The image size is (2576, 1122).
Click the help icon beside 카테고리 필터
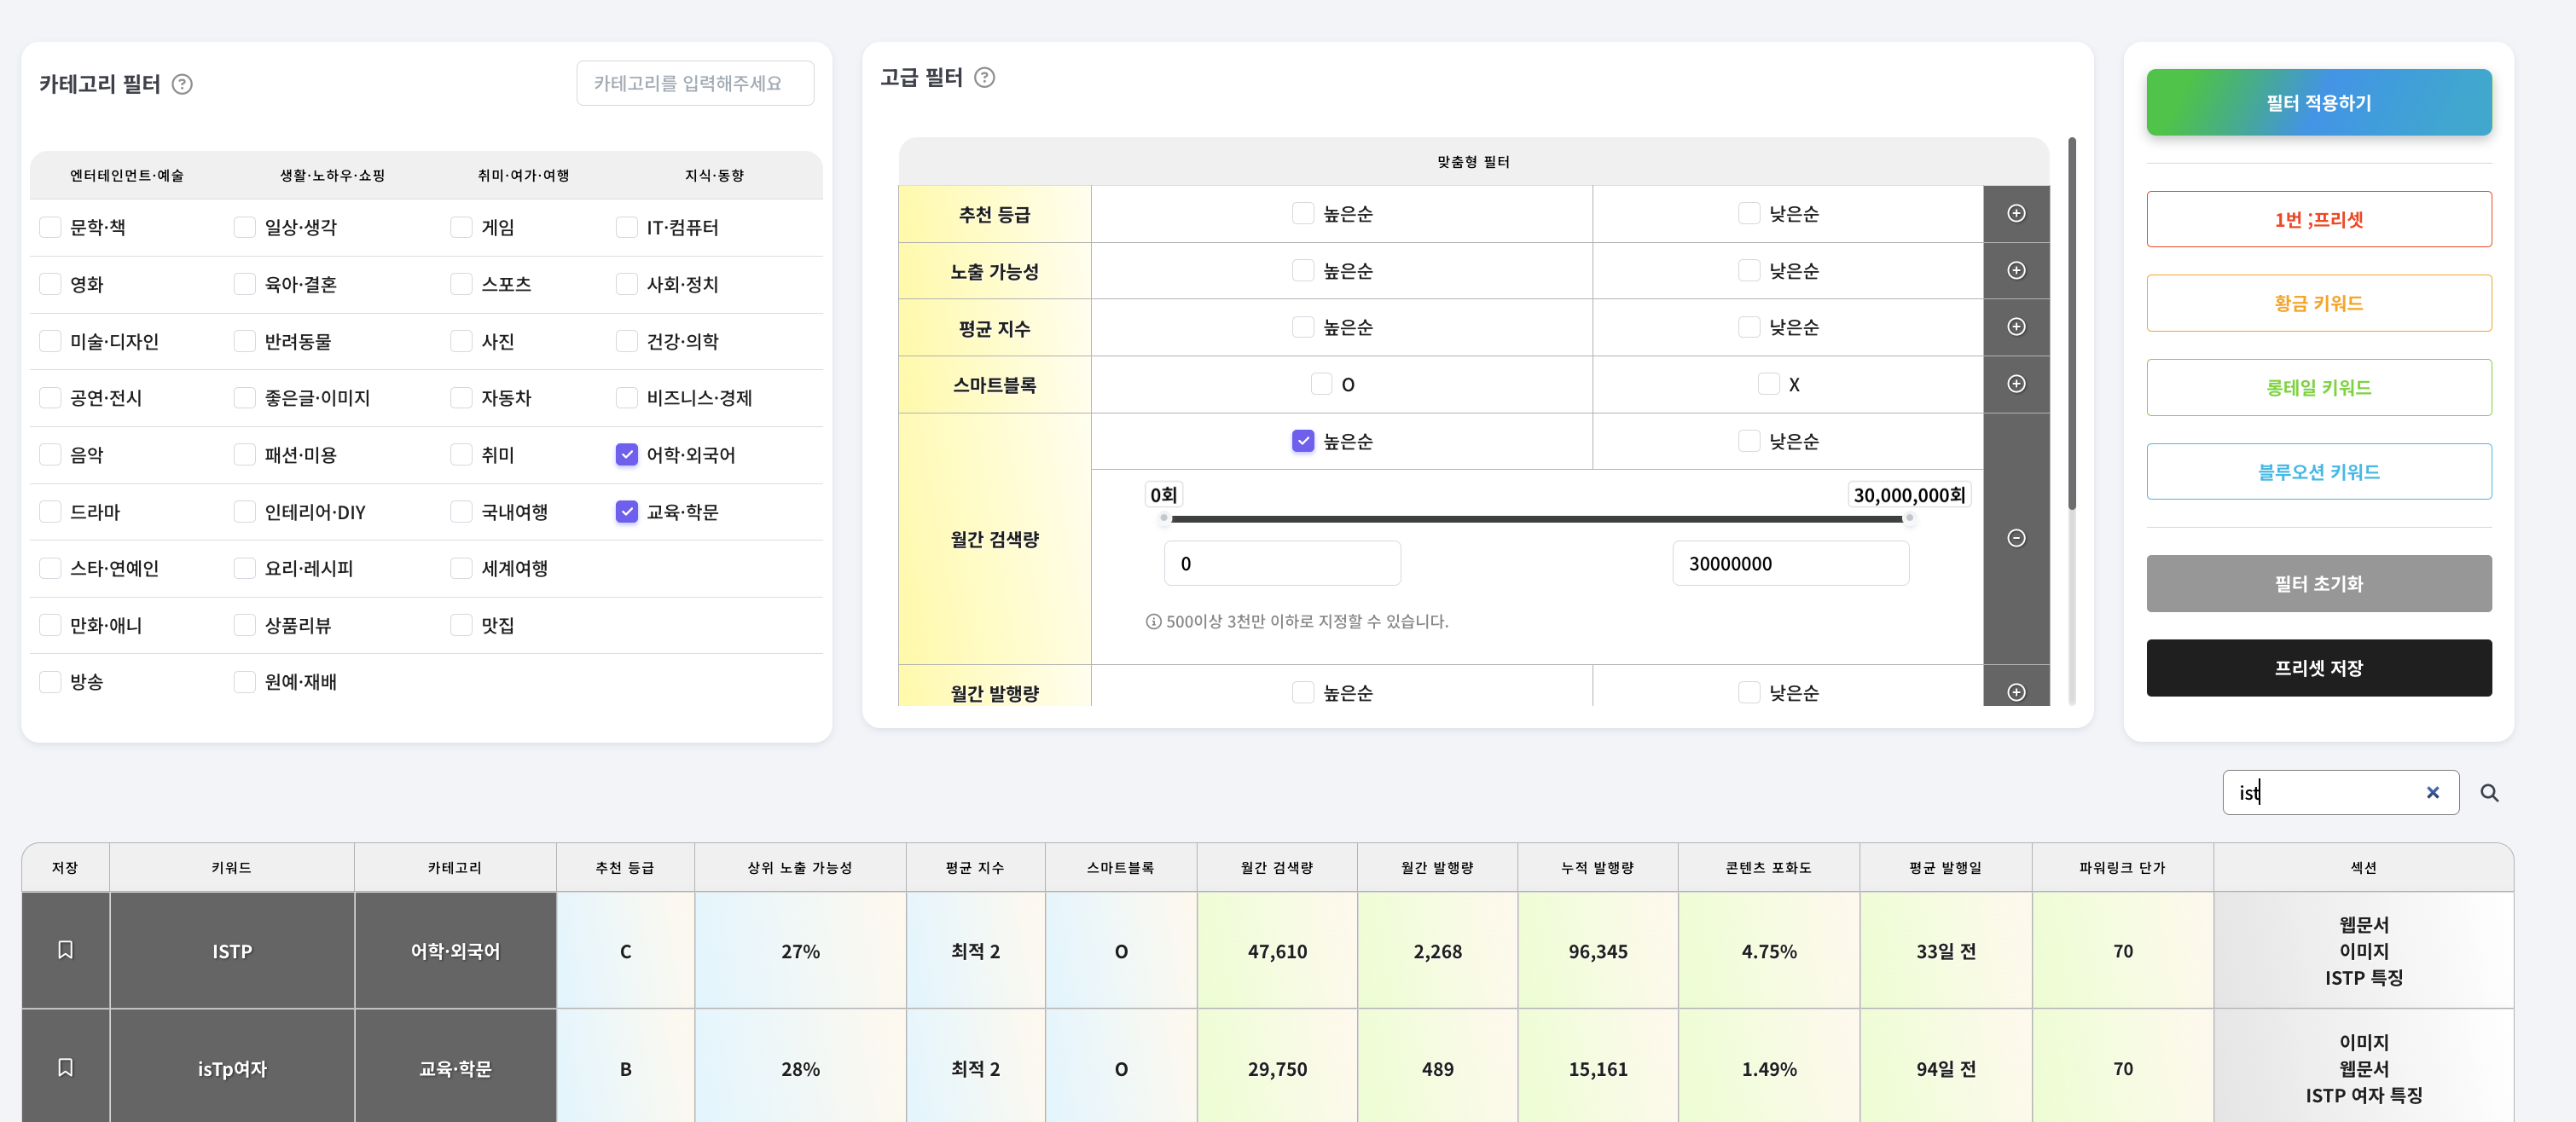[x=182, y=84]
